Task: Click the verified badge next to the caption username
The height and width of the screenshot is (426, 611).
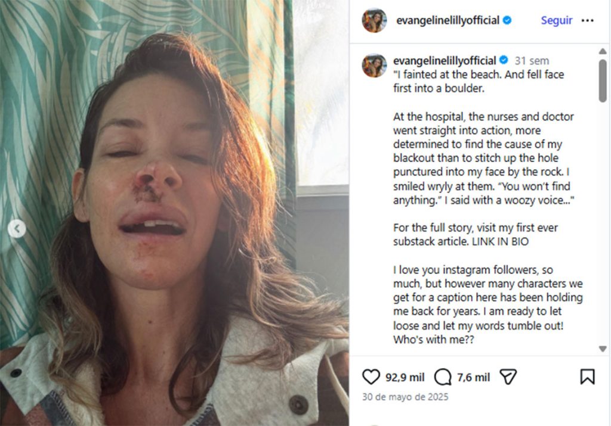Action: [504, 60]
